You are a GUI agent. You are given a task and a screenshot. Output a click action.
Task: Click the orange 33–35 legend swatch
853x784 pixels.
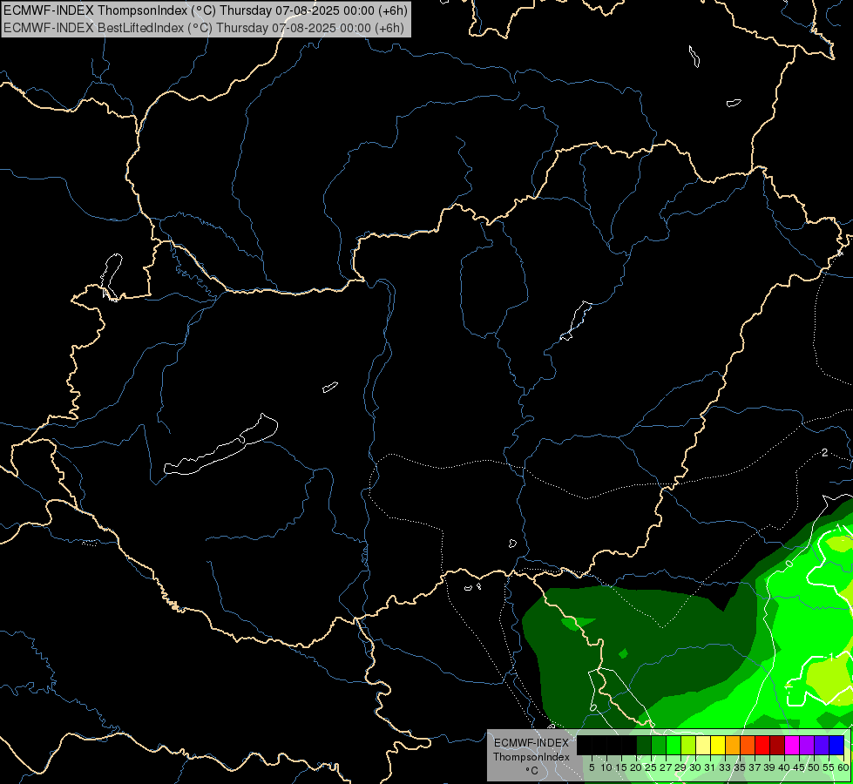coord(733,745)
